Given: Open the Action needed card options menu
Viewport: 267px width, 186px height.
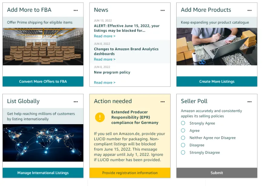Looking at the screenshot, I should [163, 102].
